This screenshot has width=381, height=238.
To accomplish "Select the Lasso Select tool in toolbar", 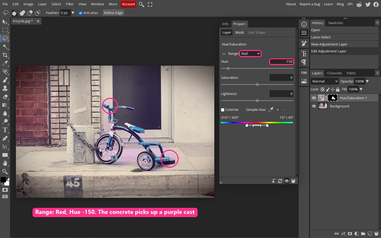I will 5,38.
